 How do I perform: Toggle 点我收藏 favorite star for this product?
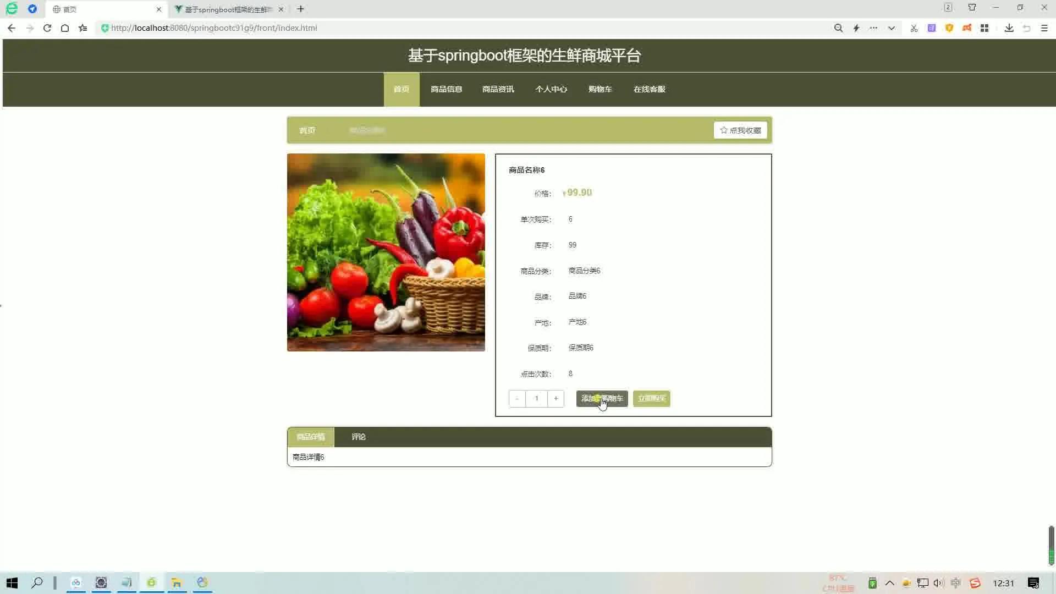(740, 130)
